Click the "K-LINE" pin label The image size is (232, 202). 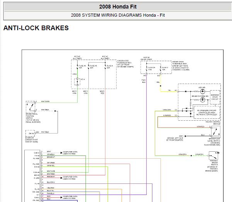(37, 178)
